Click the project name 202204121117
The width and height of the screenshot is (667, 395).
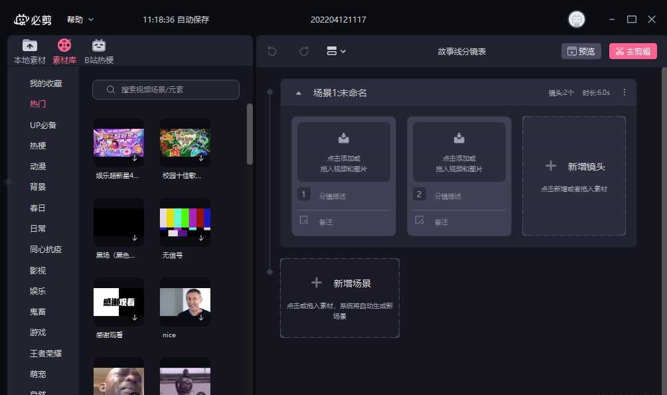coord(338,19)
